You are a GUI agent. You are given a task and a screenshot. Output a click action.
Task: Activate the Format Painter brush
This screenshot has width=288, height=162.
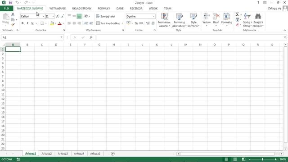[13, 24]
